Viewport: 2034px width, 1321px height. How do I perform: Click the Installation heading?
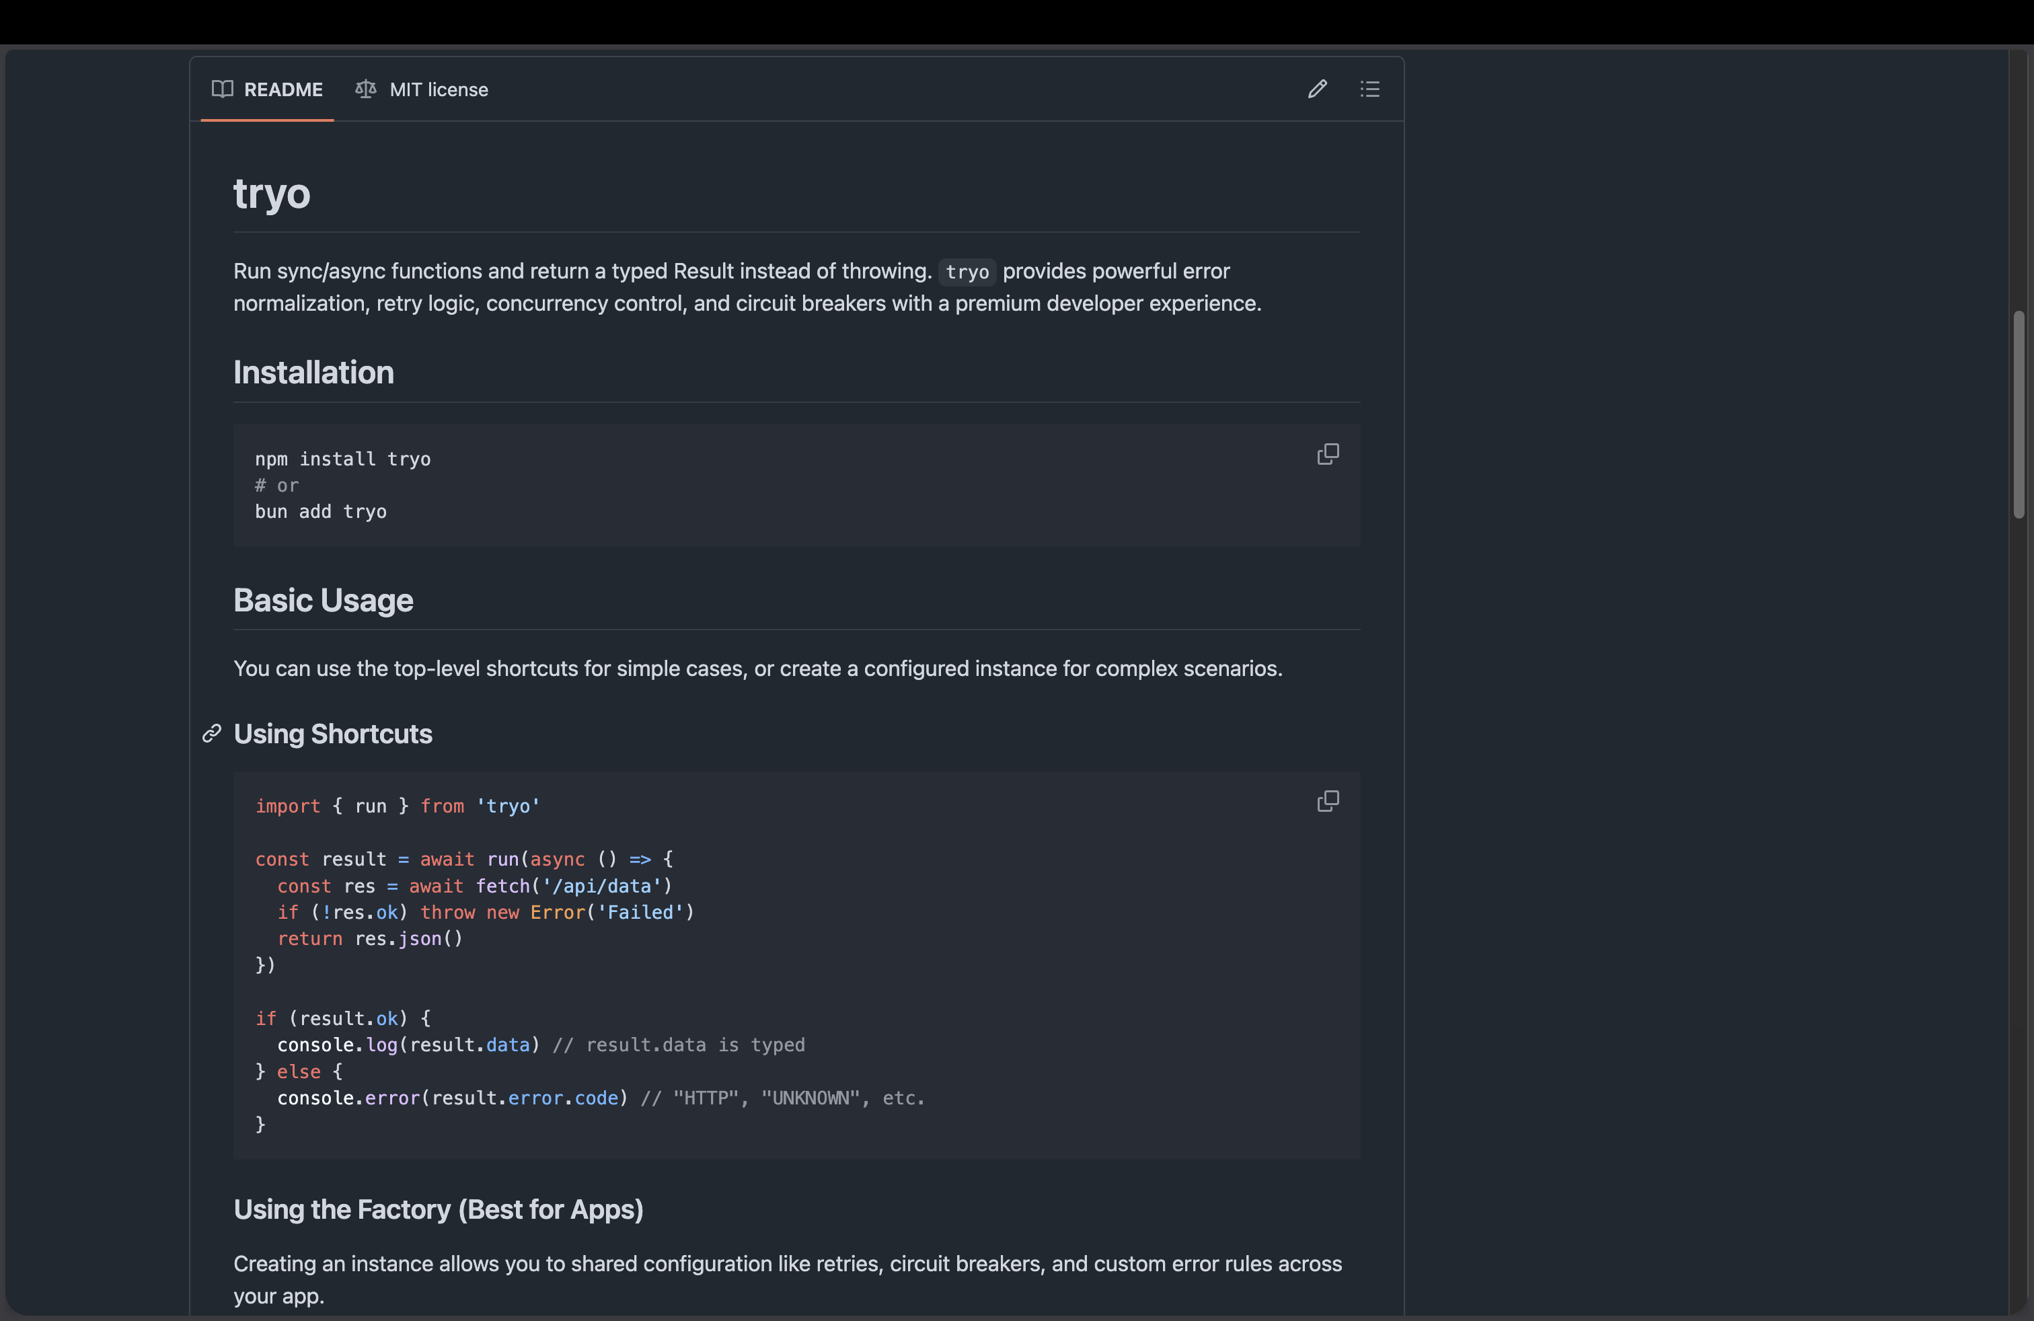coord(313,373)
